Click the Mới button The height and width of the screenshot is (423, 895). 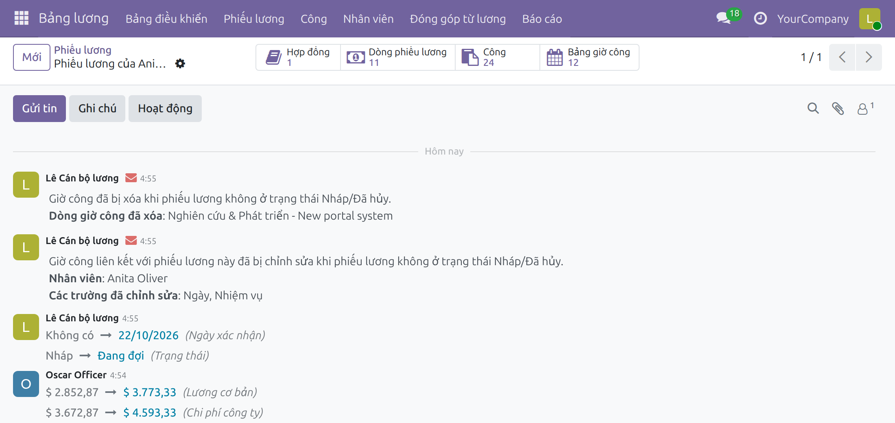32,57
